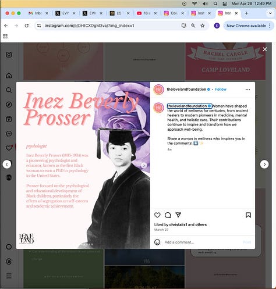Open Instagram Search in sidebar

pyautogui.click(x=9, y=90)
